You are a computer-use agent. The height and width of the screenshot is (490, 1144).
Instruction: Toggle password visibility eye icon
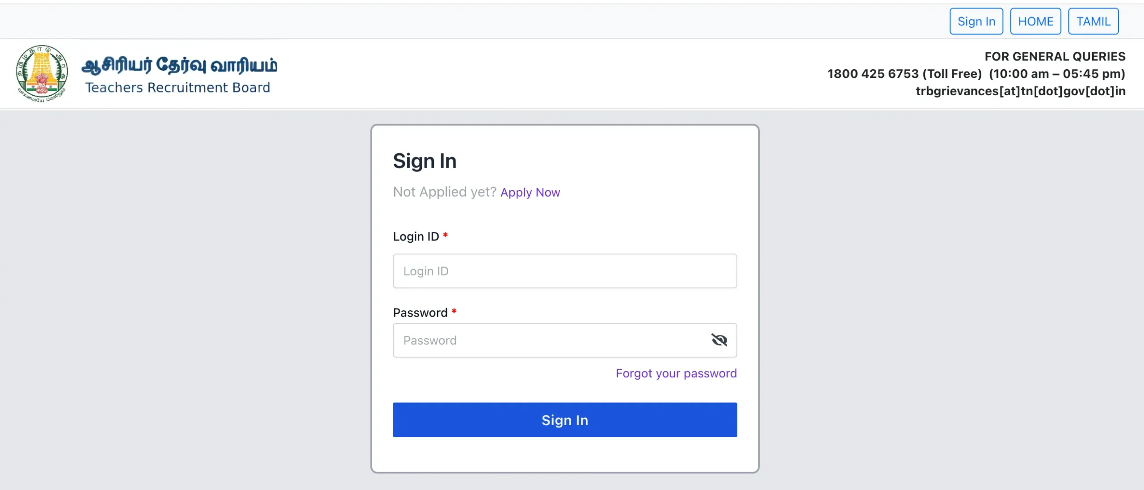[719, 340]
